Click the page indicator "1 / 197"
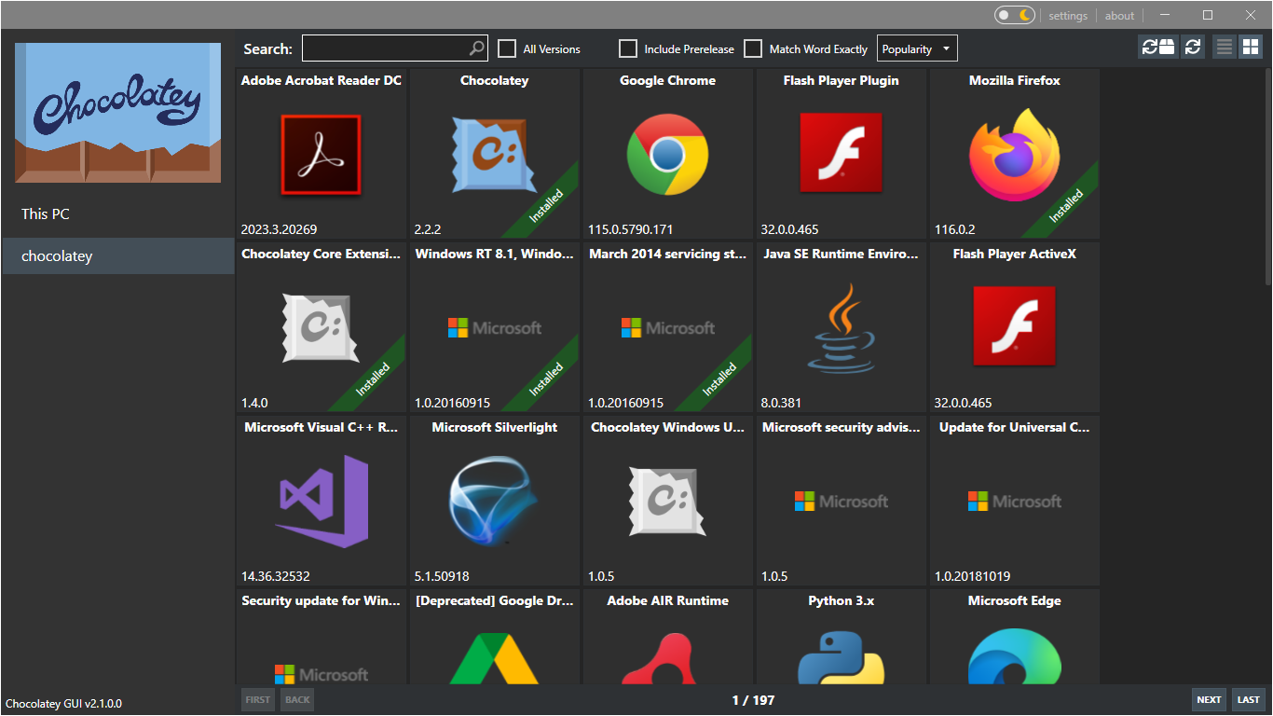Image resolution: width=1273 pixels, height=716 pixels. coord(753,700)
